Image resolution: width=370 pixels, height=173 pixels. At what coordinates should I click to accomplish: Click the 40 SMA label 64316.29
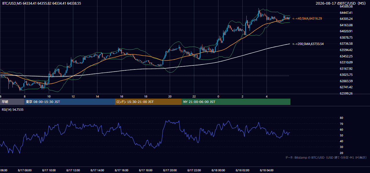(307, 18)
